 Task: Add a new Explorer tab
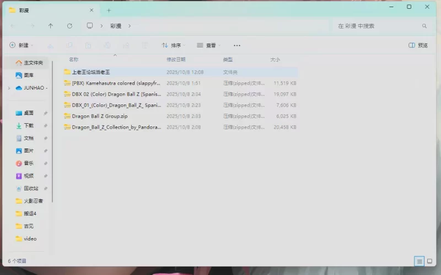click(x=109, y=10)
